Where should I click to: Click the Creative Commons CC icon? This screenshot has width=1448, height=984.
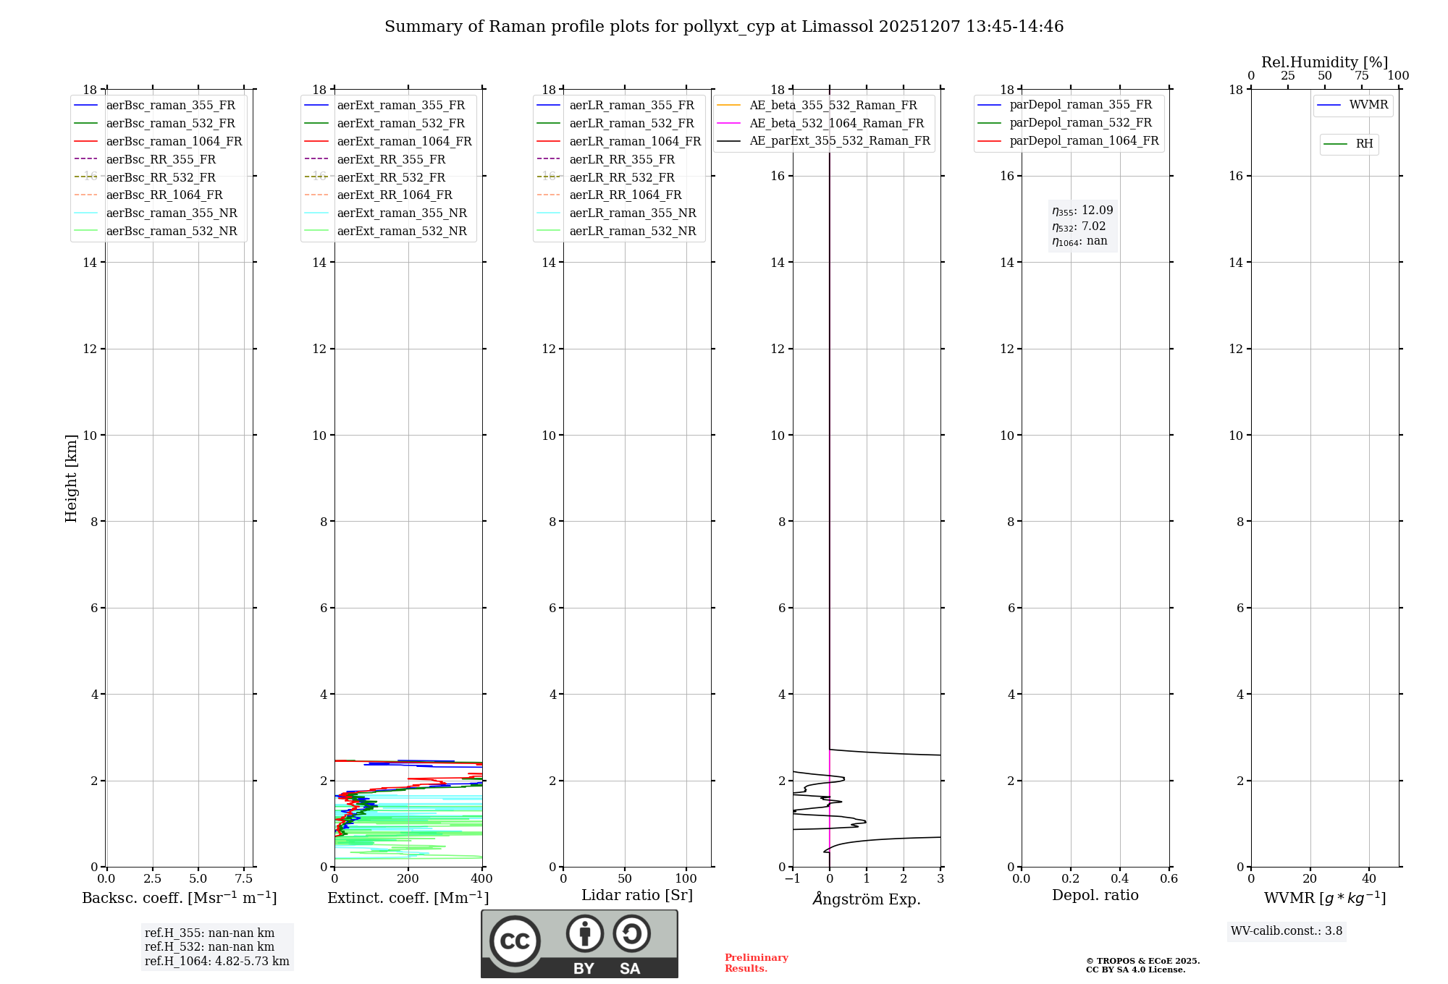515,941
